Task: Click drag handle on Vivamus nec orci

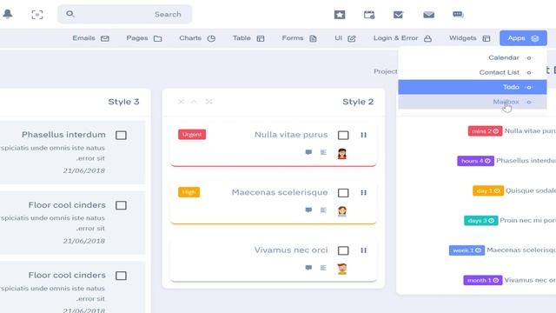Action: (363, 250)
